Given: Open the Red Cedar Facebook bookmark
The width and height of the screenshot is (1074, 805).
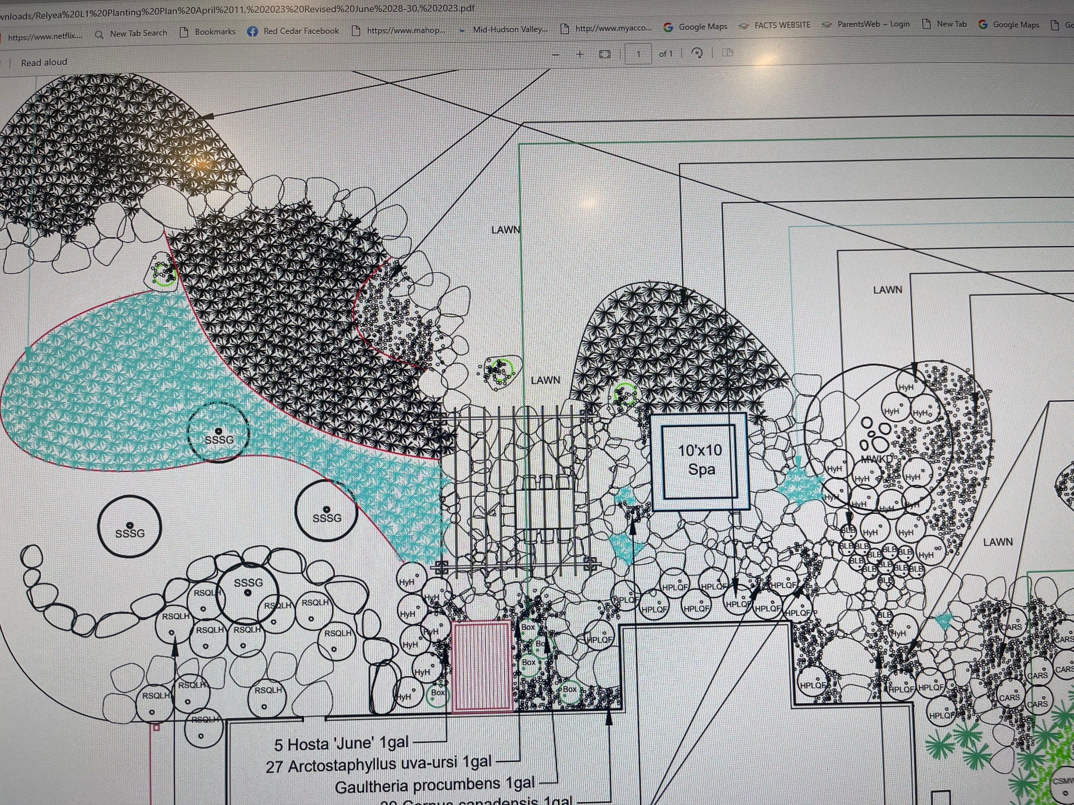Looking at the screenshot, I should pos(293,31).
